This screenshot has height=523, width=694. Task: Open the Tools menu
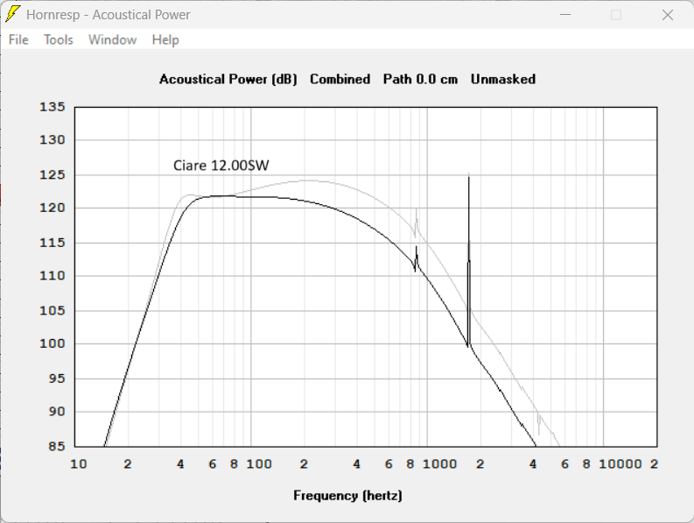[58, 40]
